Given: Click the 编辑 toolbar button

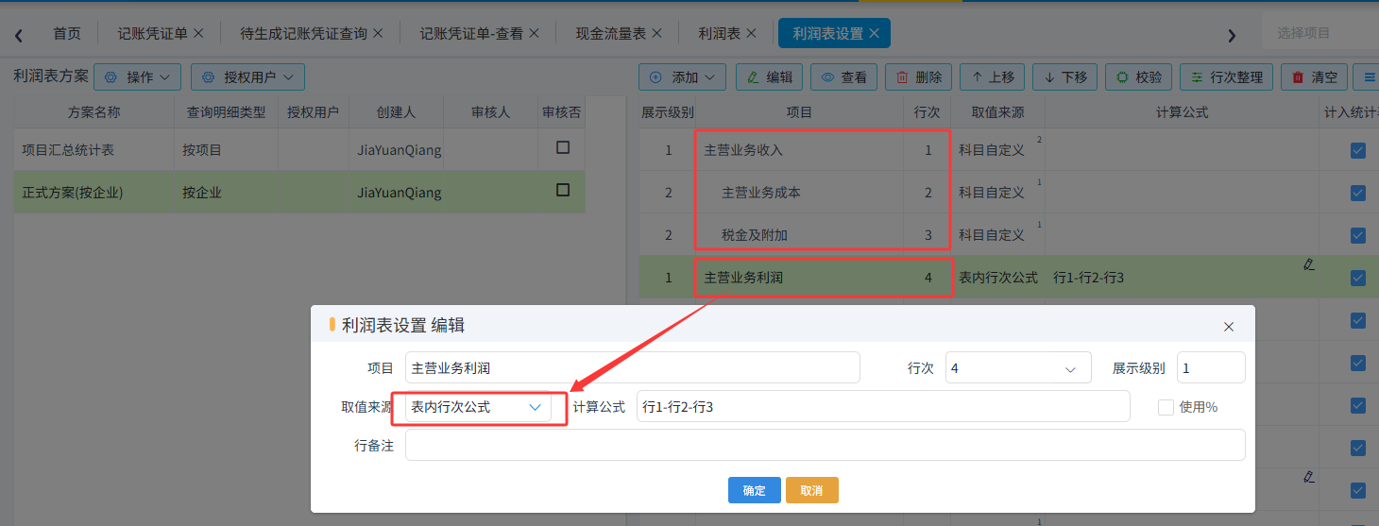Looking at the screenshot, I should tap(770, 76).
